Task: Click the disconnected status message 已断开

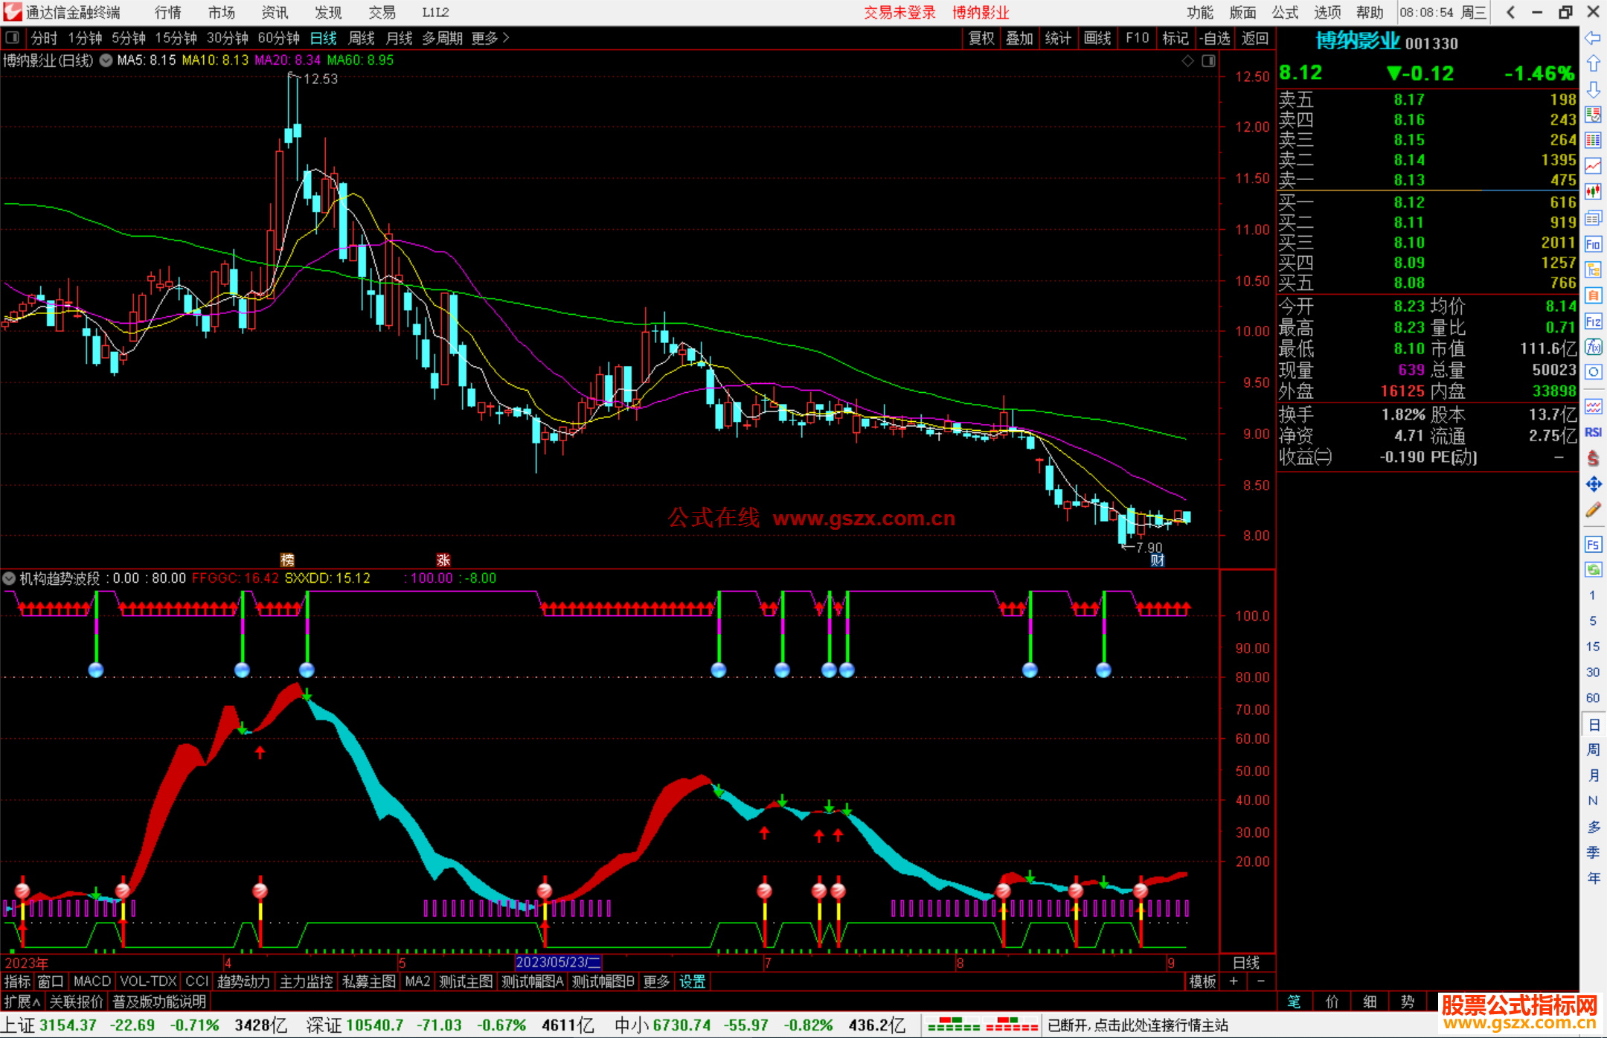Action: point(1137,1025)
